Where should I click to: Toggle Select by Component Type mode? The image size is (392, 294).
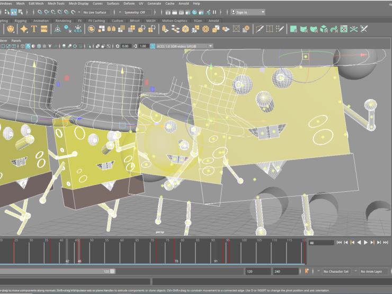(21, 12)
